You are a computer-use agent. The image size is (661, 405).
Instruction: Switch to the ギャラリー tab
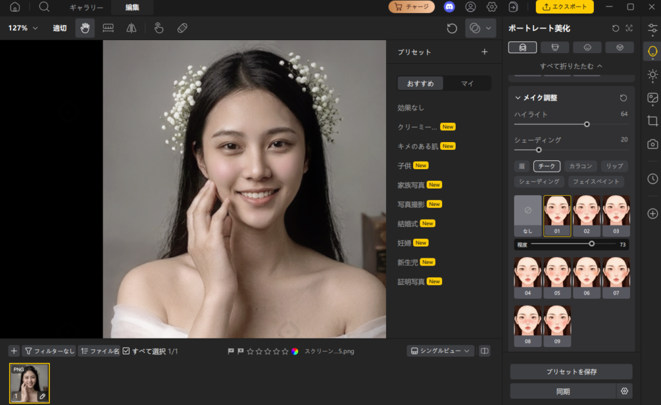click(x=86, y=7)
